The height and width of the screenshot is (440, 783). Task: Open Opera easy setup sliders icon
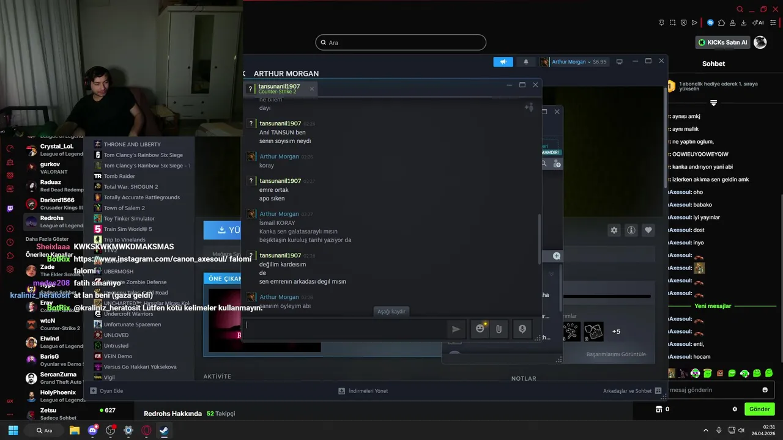(x=773, y=23)
